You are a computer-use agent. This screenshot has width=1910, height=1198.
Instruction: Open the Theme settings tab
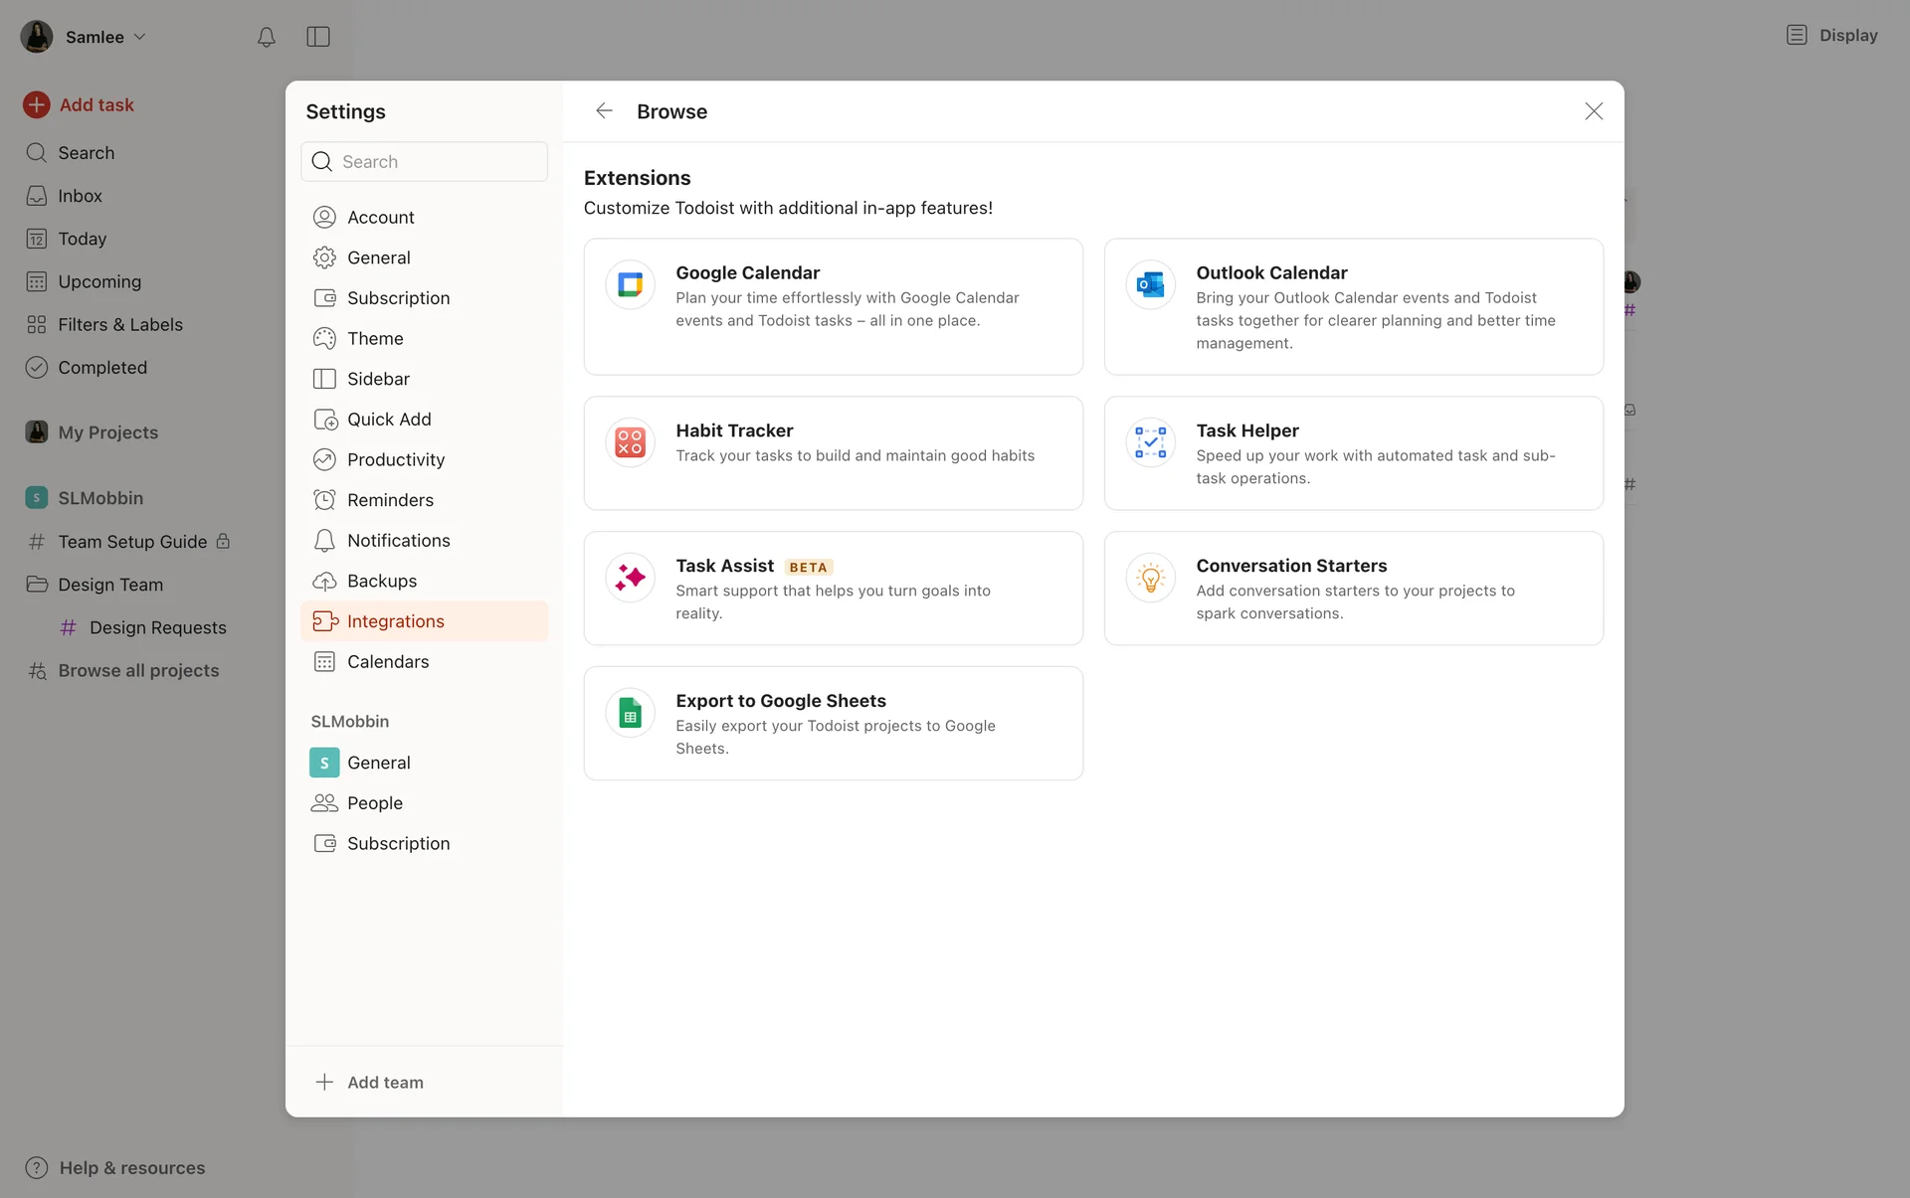tap(375, 338)
